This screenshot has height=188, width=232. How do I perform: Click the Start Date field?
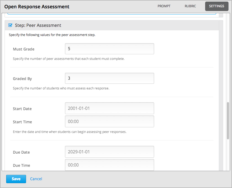(110, 108)
